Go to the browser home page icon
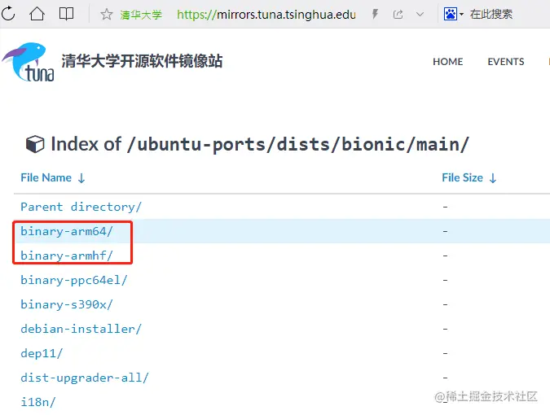 click(37, 14)
